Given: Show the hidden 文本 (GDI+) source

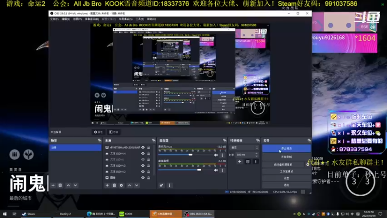Looking at the screenshot, I should 143,159.
